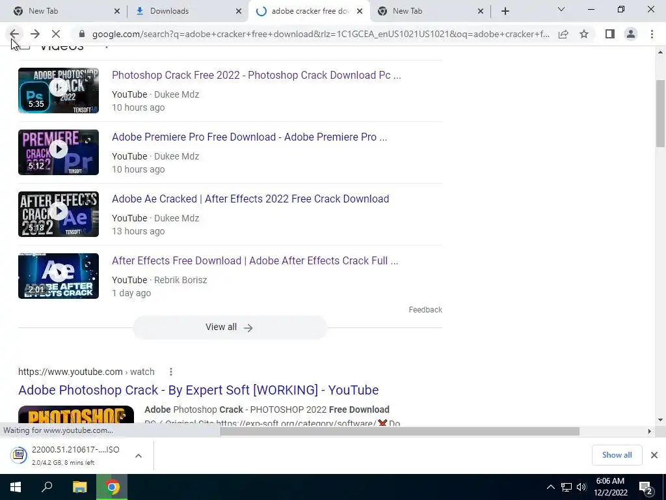Viewport: 666px width, 500px height.
Task: Share this page icon in address bar
Action: click(x=563, y=34)
